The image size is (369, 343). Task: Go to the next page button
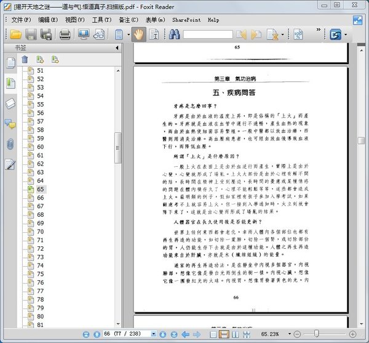163,334
